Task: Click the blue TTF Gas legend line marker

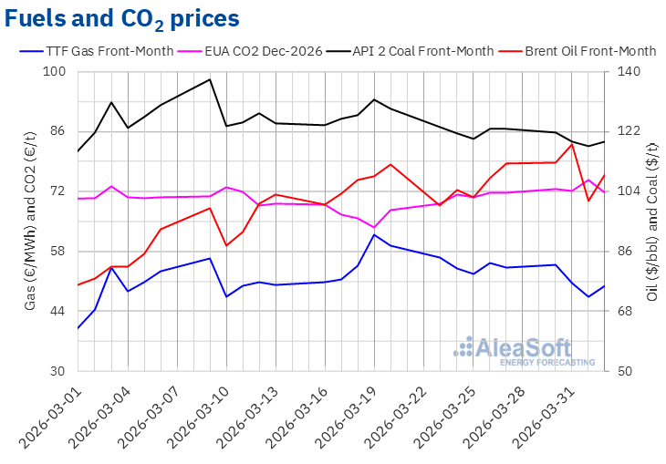Action: click(30, 51)
